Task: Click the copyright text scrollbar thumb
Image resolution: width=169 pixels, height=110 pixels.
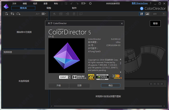Action: coord(121,63)
